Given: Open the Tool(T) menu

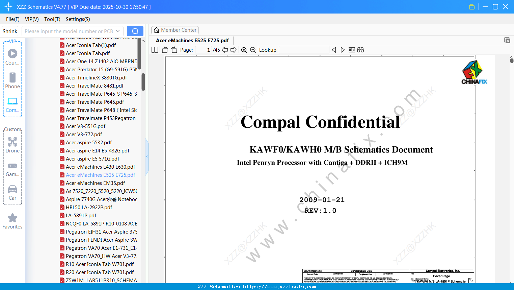Looking at the screenshot, I should (x=52, y=19).
